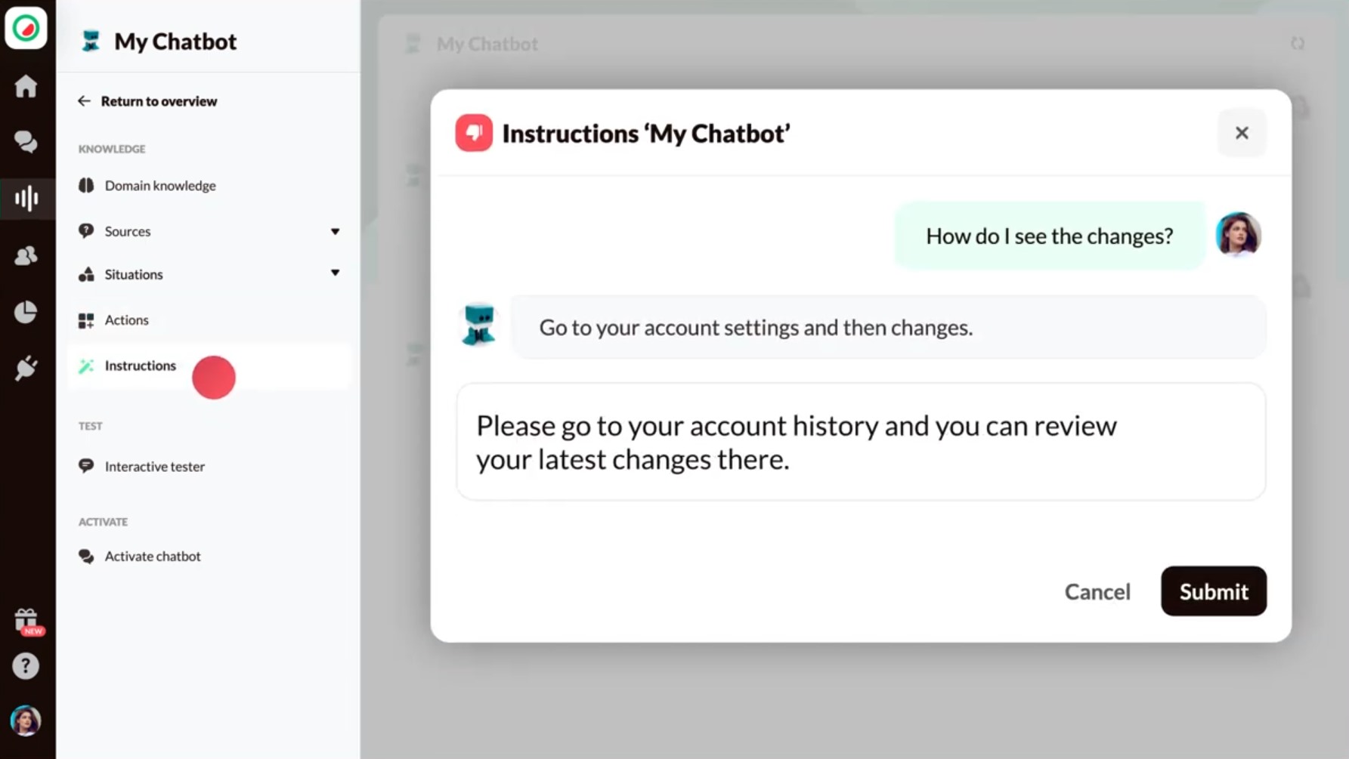Image resolution: width=1349 pixels, height=759 pixels.
Task: Close the Instructions 'My Chatbot' dialog
Action: 1242,133
